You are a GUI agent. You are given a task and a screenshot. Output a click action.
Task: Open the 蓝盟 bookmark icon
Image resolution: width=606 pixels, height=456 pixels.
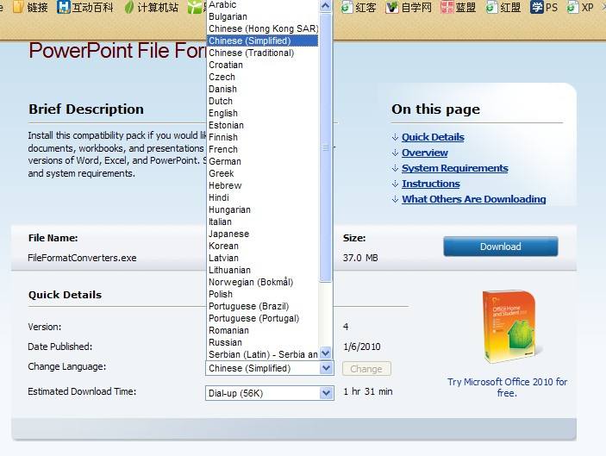point(447,8)
